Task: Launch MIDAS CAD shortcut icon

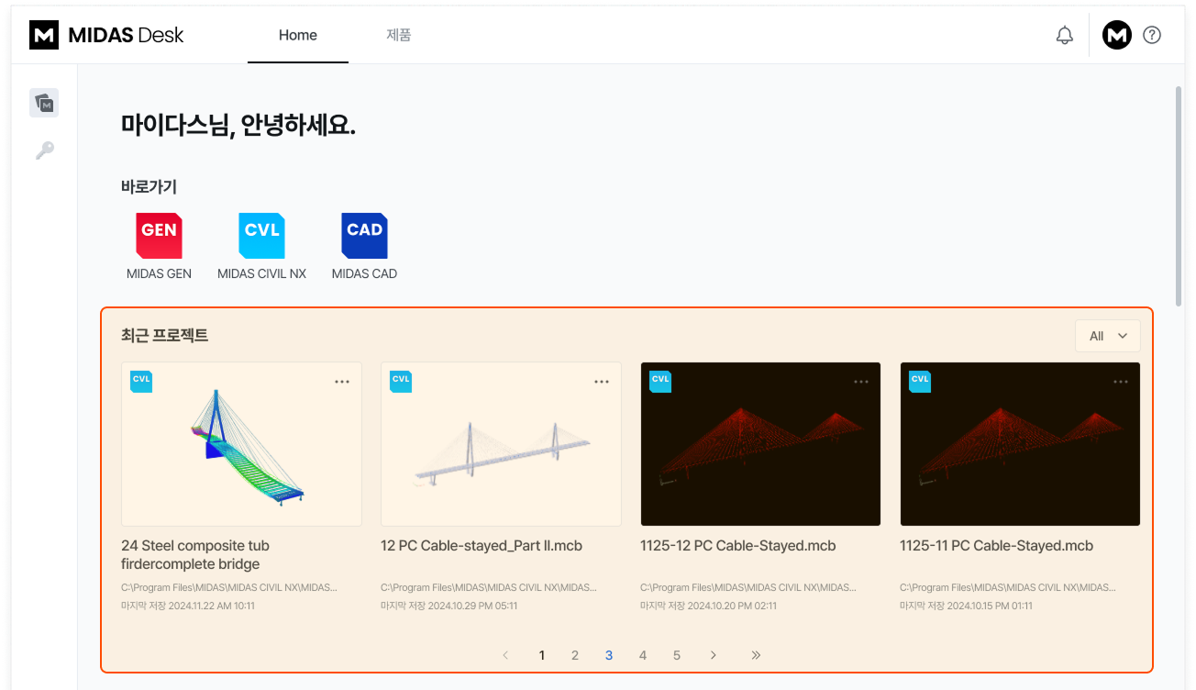Action: tap(364, 236)
